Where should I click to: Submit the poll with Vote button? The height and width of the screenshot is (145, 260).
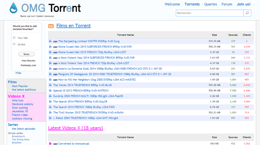[26, 54]
